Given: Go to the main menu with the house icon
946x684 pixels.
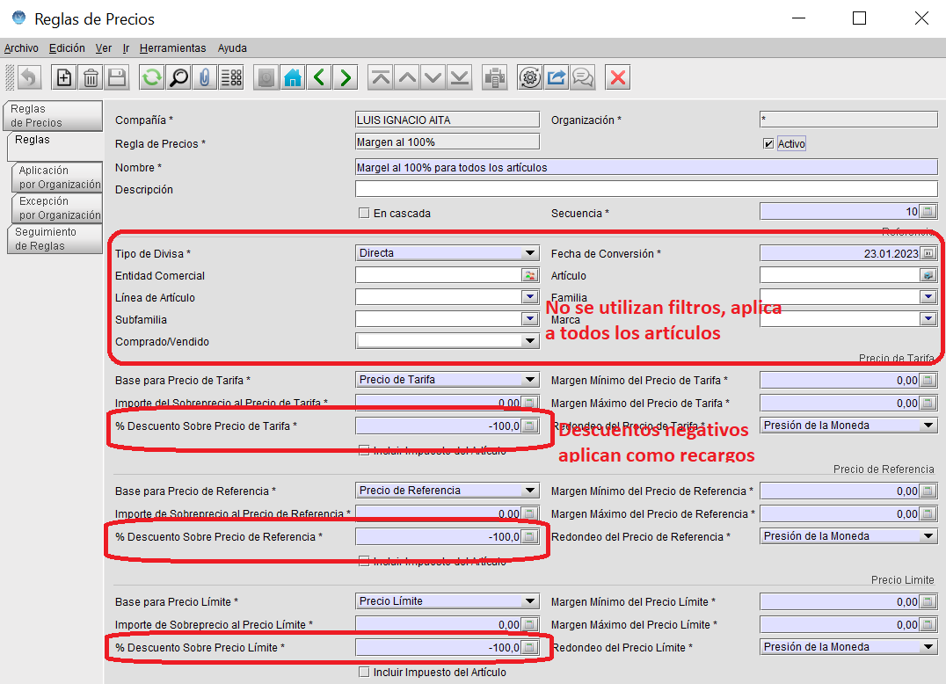Looking at the screenshot, I should [x=293, y=77].
